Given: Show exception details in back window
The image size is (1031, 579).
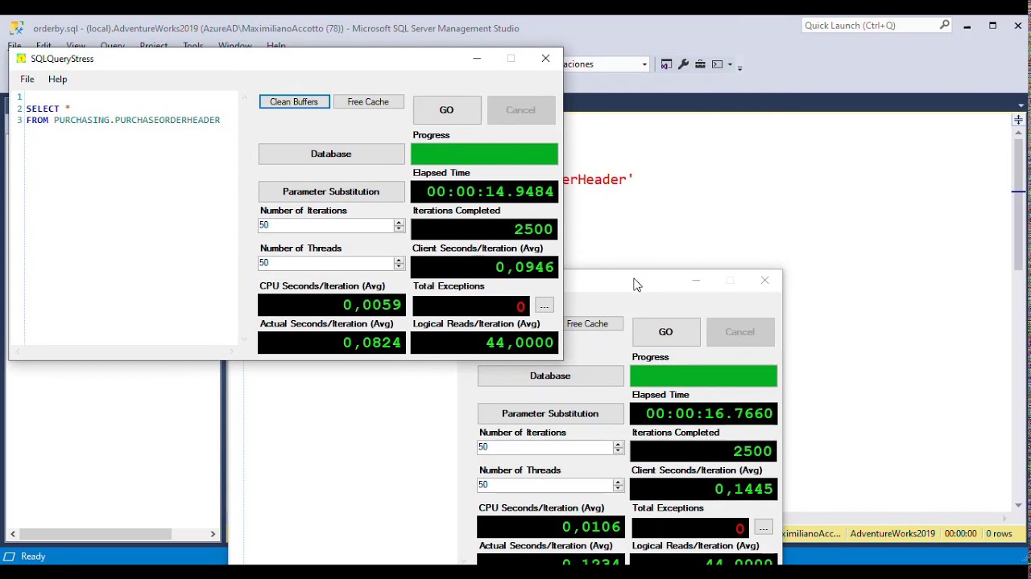Looking at the screenshot, I should tap(764, 528).
